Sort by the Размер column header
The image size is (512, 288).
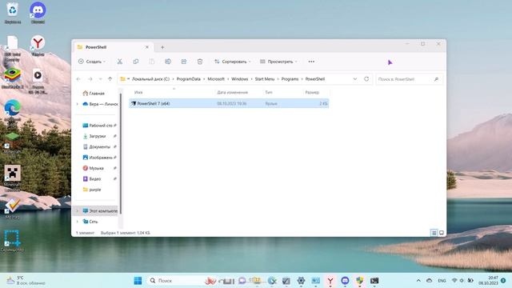(312, 93)
